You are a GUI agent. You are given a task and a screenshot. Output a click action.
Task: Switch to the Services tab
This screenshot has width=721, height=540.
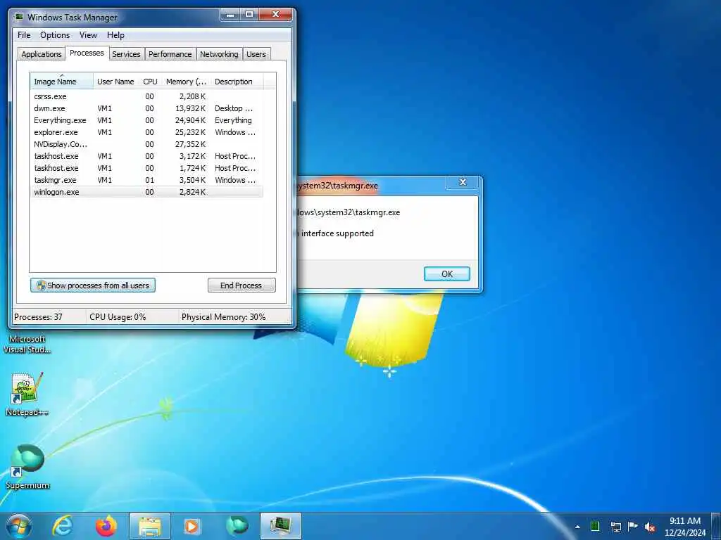point(126,53)
